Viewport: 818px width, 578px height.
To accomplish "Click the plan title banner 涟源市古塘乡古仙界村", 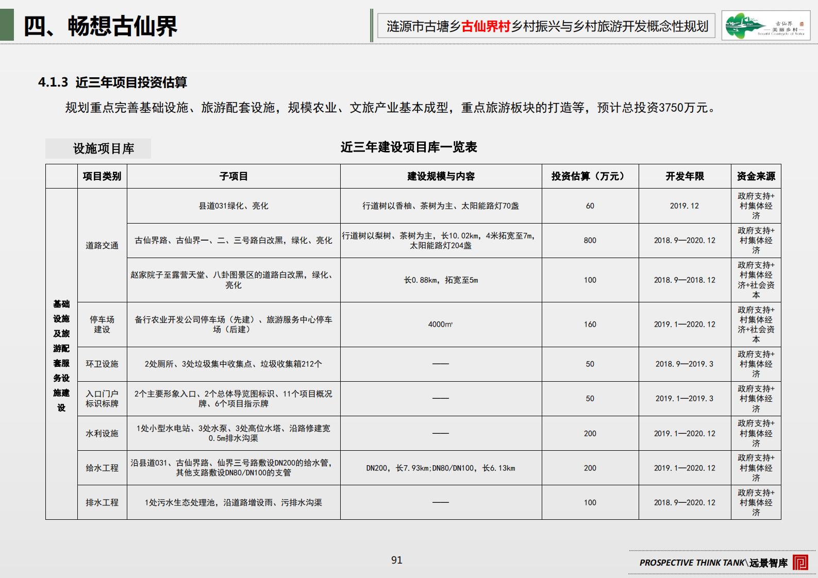I will [x=547, y=26].
